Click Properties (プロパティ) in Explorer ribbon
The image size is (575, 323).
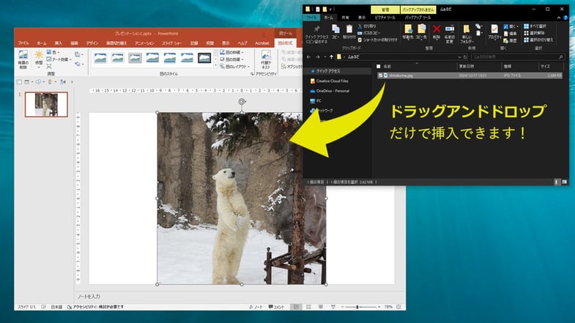pos(494,31)
